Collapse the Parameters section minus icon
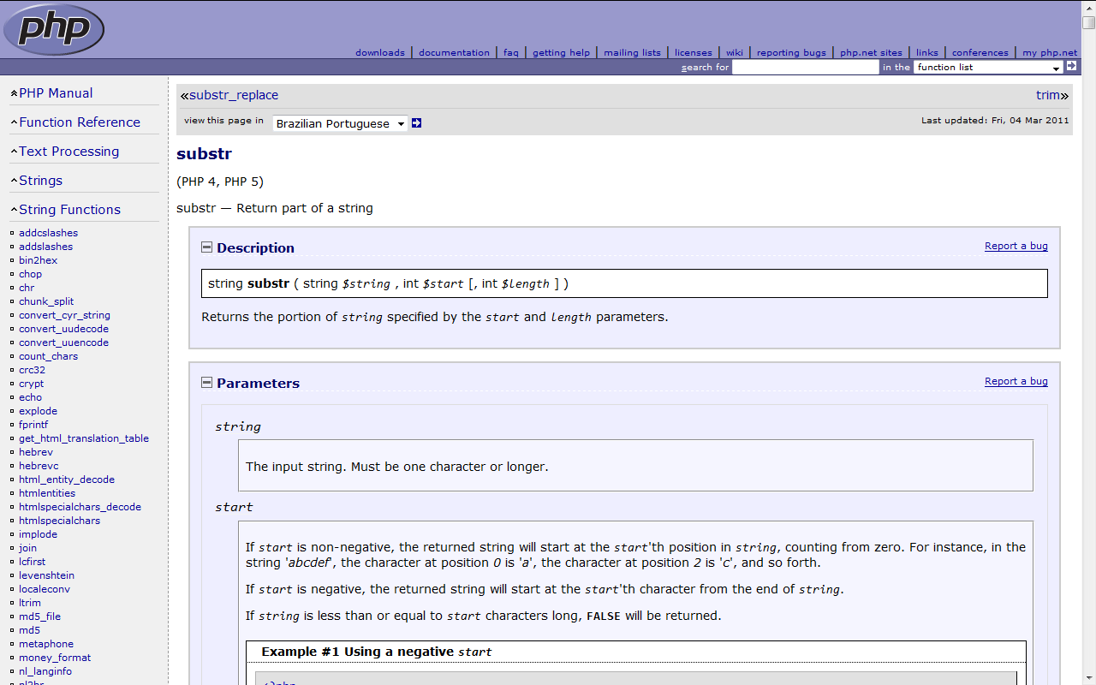1096x685 pixels. (x=206, y=383)
